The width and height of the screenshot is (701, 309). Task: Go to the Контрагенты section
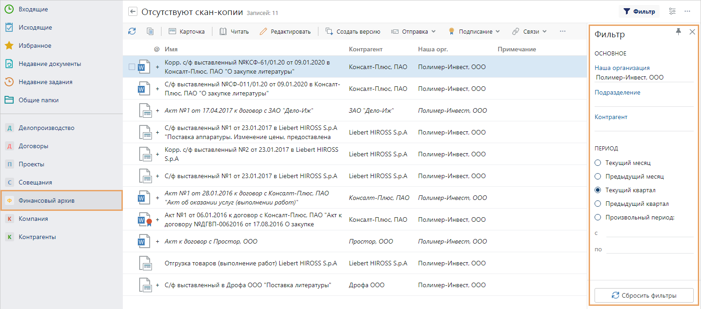[37, 237]
